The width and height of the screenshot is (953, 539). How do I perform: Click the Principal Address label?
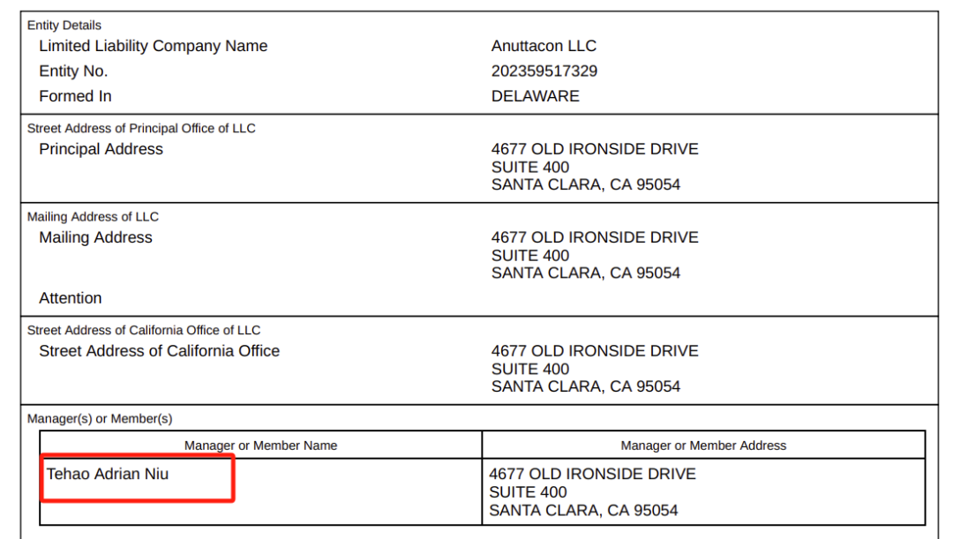[x=101, y=149]
